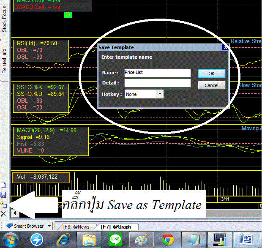Click the .OBL =80 legend line

[29, 101]
